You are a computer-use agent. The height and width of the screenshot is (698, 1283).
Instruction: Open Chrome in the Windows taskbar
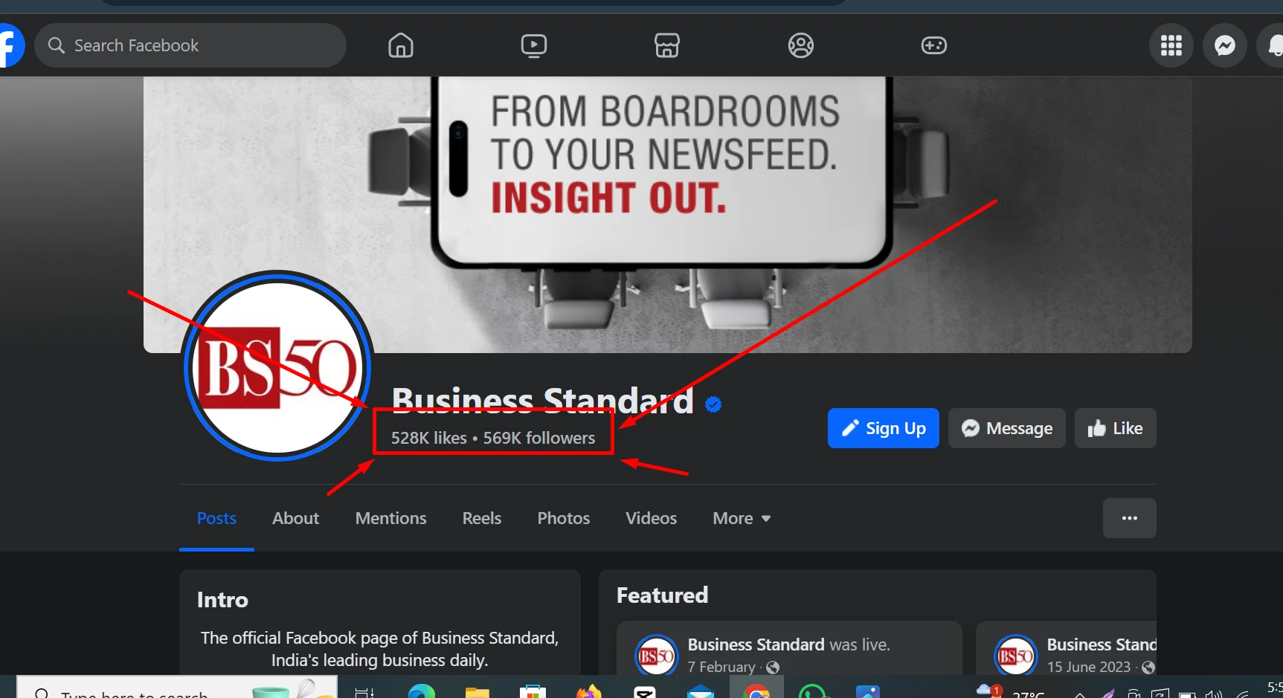point(756,691)
